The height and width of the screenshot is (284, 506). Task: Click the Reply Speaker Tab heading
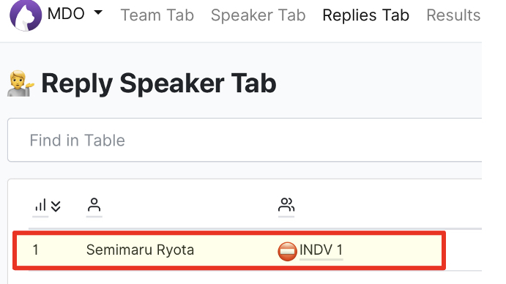point(159,83)
